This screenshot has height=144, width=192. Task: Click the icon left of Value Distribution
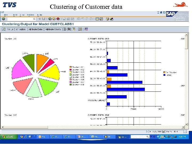[x=4, y=29]
